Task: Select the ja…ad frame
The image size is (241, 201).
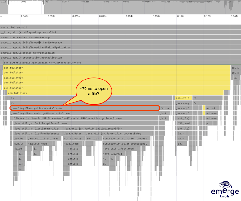Action: pyautogui.click(x=19, y=149)
